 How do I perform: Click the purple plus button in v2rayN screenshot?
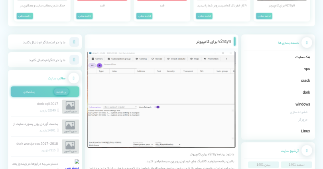click(x=100, y=65)
